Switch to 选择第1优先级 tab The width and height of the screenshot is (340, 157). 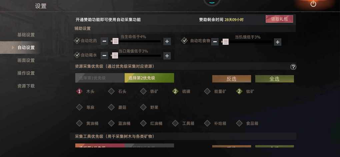[100, 78]
